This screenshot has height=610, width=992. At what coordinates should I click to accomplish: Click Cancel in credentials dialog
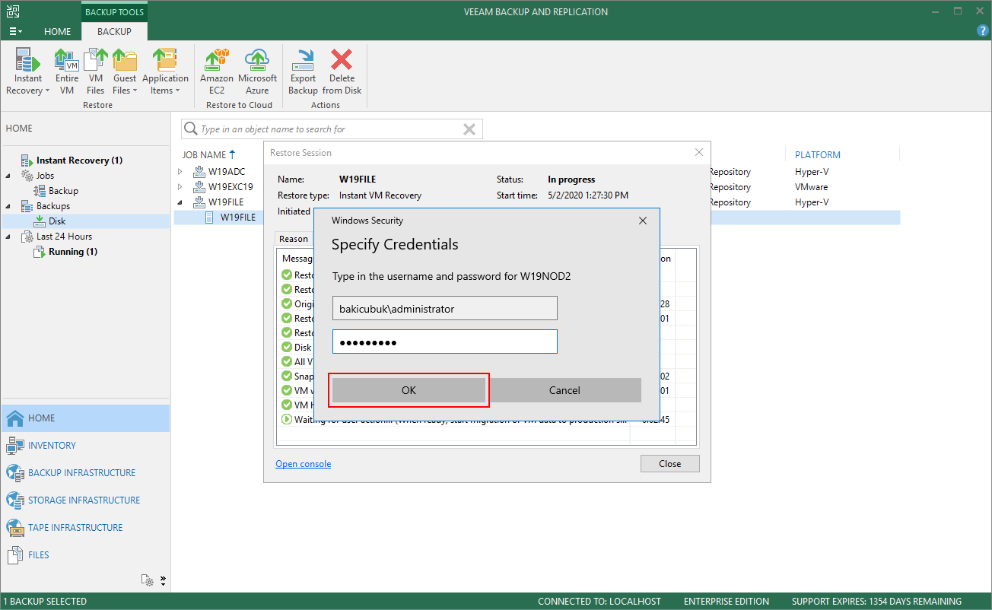[564, 390]
